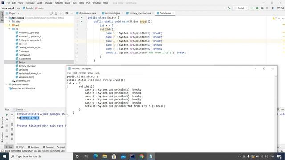Close the Switch.java editor tab

tap(173, 13)
